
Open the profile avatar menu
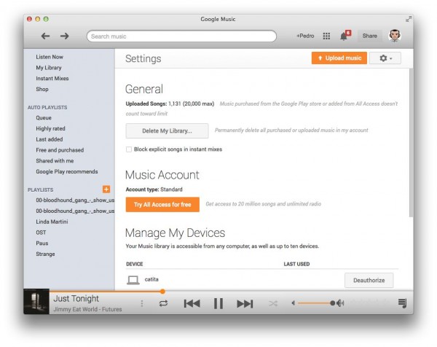tap(395, 36)
